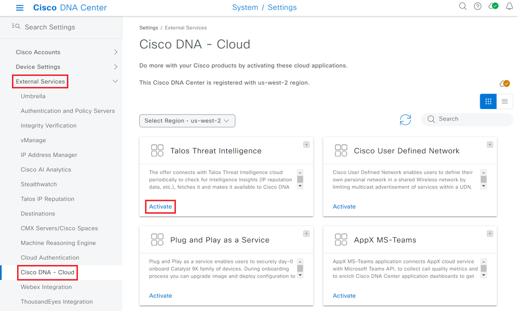The image size is (517, 311).
Task: Open Cisco AI Analytics settings
Action: (x=46, y=169)
